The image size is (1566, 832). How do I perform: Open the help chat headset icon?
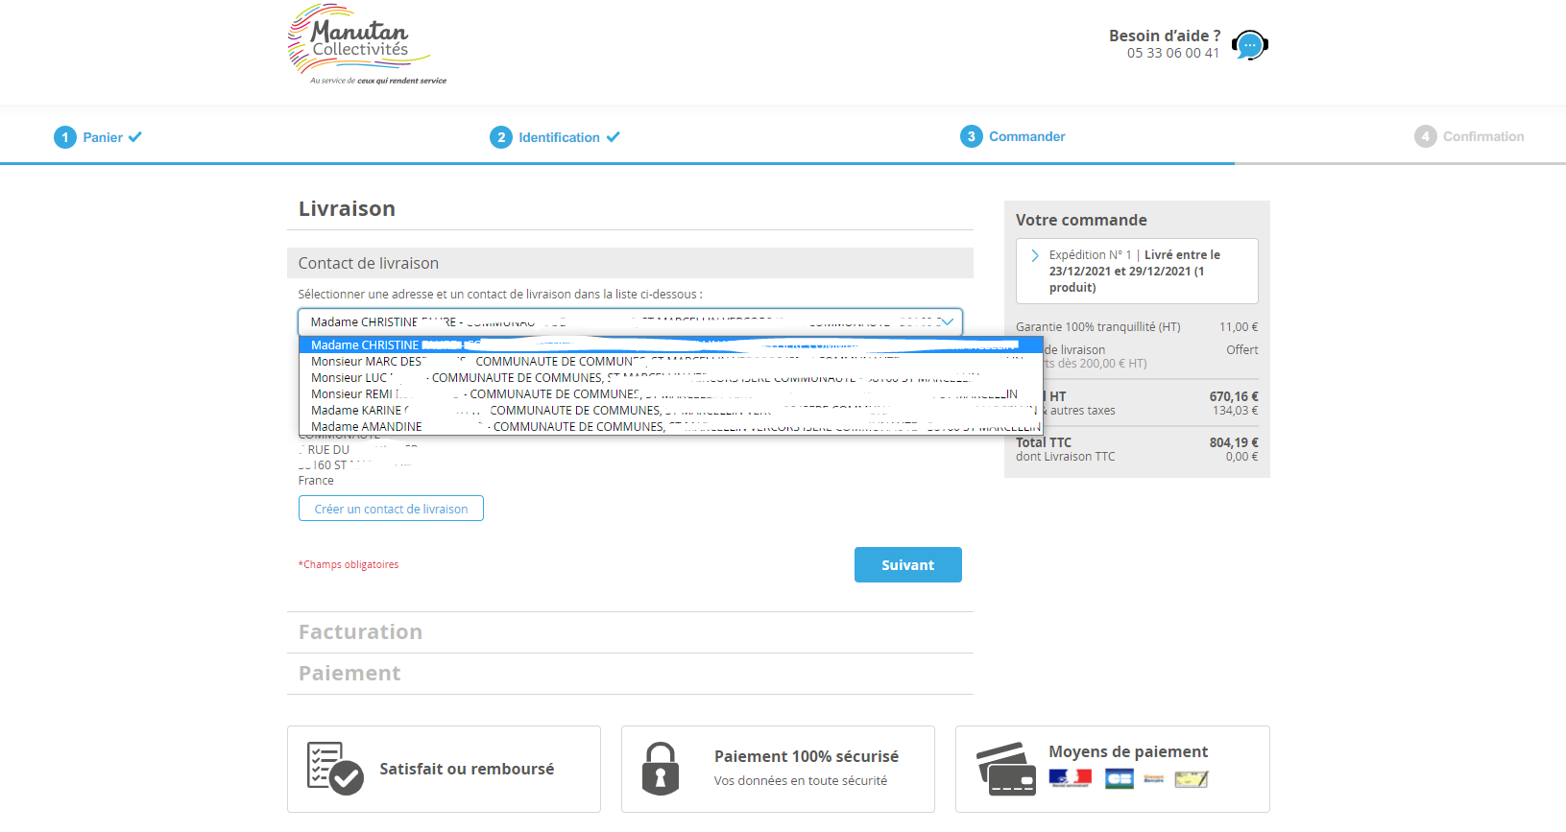tap(1249, 45)
